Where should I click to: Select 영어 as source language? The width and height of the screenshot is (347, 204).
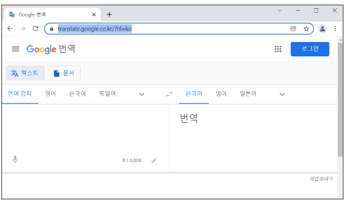pos(50,93)
